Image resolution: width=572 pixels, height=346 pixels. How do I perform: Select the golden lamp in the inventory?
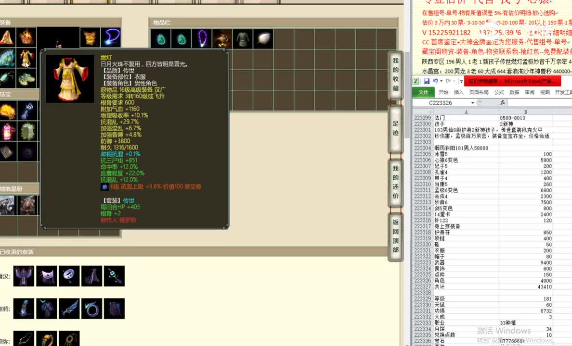222,39
